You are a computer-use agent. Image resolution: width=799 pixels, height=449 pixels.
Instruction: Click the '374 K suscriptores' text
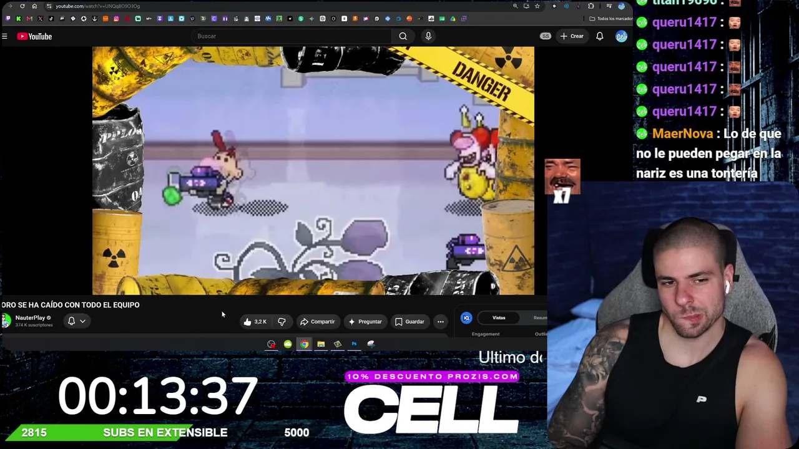[x=34, y=326]
